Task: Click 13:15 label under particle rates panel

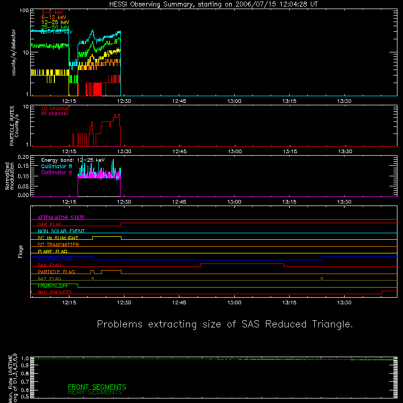Action: point(290,152)
